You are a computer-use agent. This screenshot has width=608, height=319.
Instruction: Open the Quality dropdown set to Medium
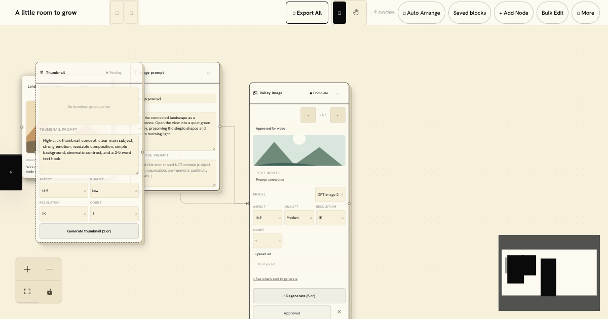pyautogui.click(x=299, y=218)
